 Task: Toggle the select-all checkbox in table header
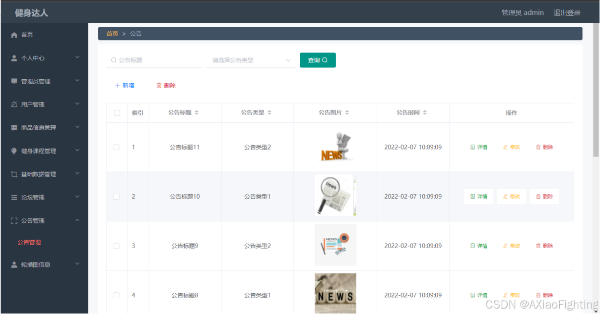[117, 113]
